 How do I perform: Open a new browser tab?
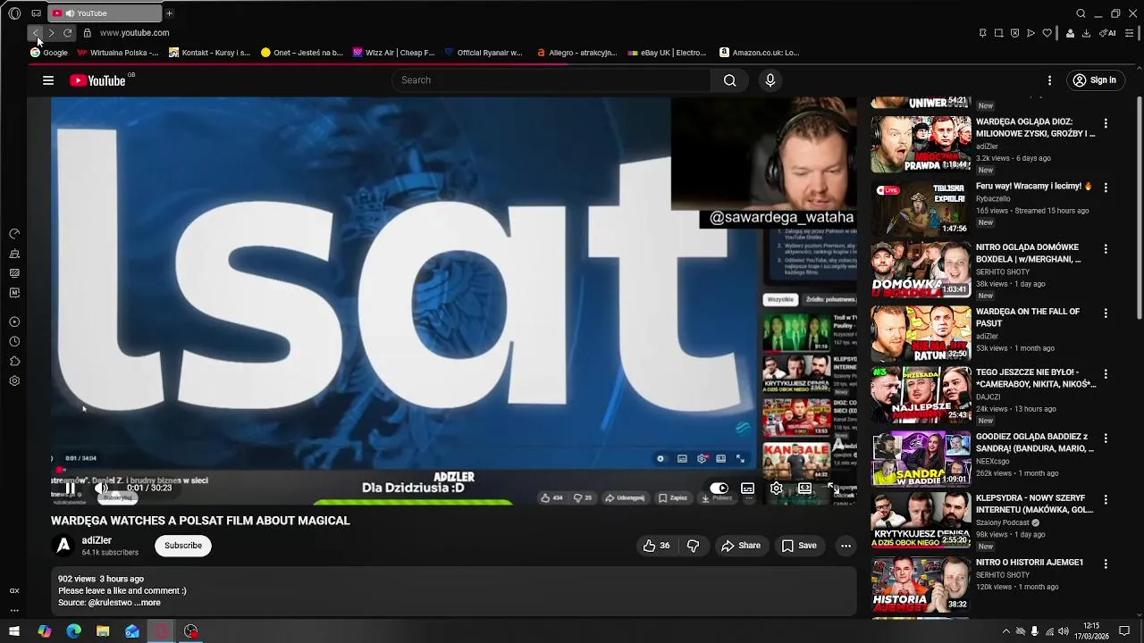coord(169,13)
